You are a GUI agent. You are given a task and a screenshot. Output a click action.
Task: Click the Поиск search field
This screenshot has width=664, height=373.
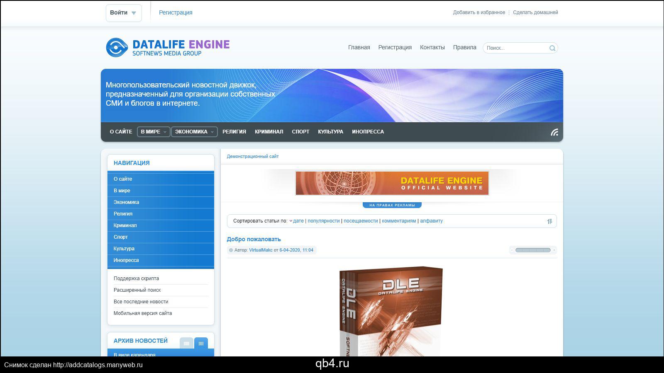515,48
